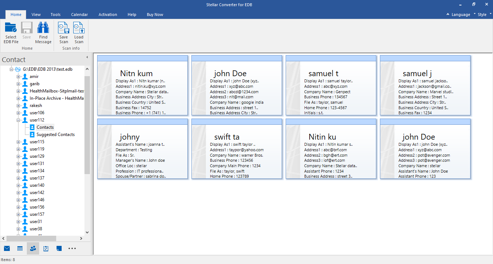Click 'Company Name : Genpect' text
Viewport: 493px width, 264px height.
pos(327,92)
